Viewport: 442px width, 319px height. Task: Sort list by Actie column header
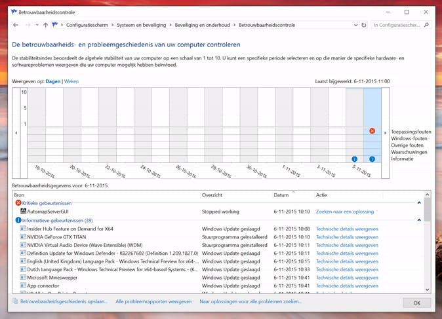pyautogui.click(x=321, y=195)
